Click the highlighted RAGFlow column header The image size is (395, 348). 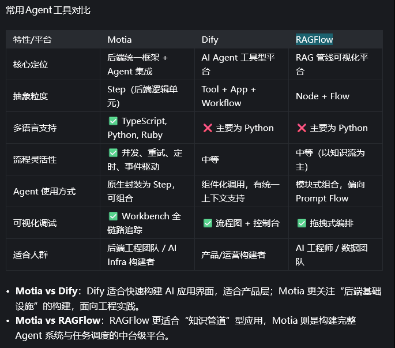click(x=314, y=40)
